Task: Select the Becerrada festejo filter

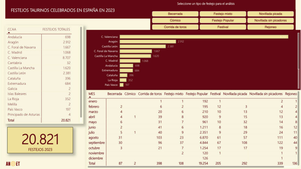Action: (x=175, y=14)
